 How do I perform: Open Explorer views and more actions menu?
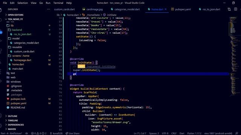point(49,9)
